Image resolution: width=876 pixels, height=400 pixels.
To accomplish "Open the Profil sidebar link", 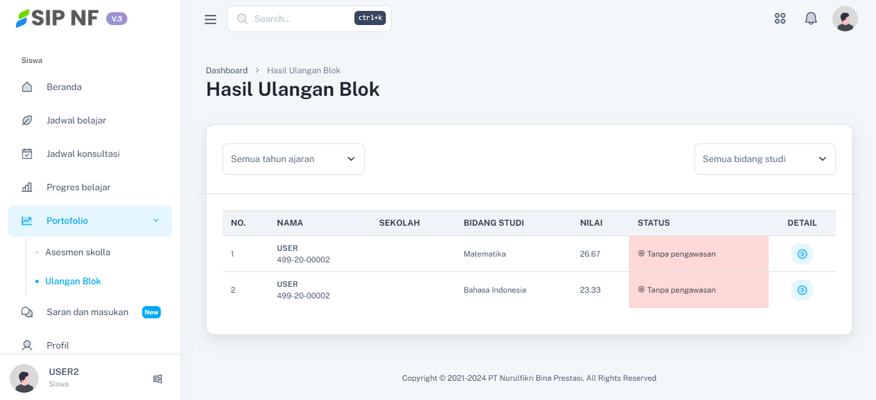I will click(58, 345).
